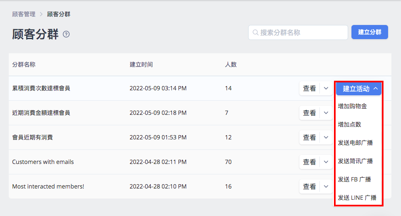Click the 顾客分群 page heading
Image resolution: width=401 pixels, height=216 pixels.
pyautogui.click(x=35, y=34)
